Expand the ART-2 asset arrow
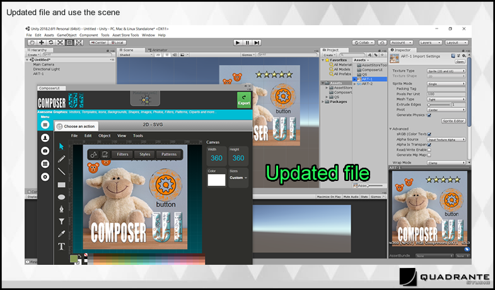Screen dimensions: 495x290 [x=355, y=84]
